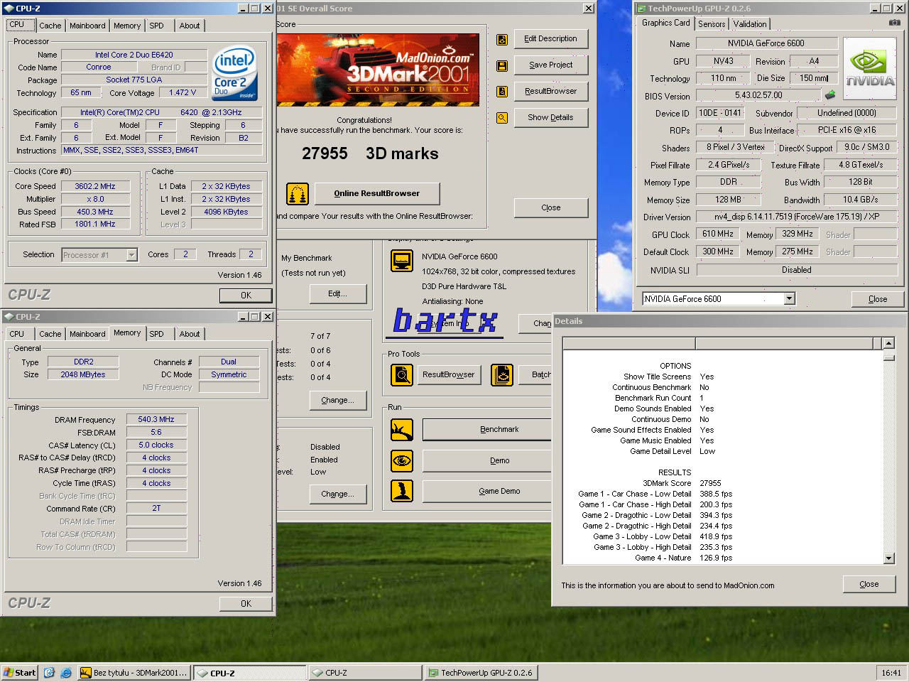Click the Core Speed value field

pos(95,186)
